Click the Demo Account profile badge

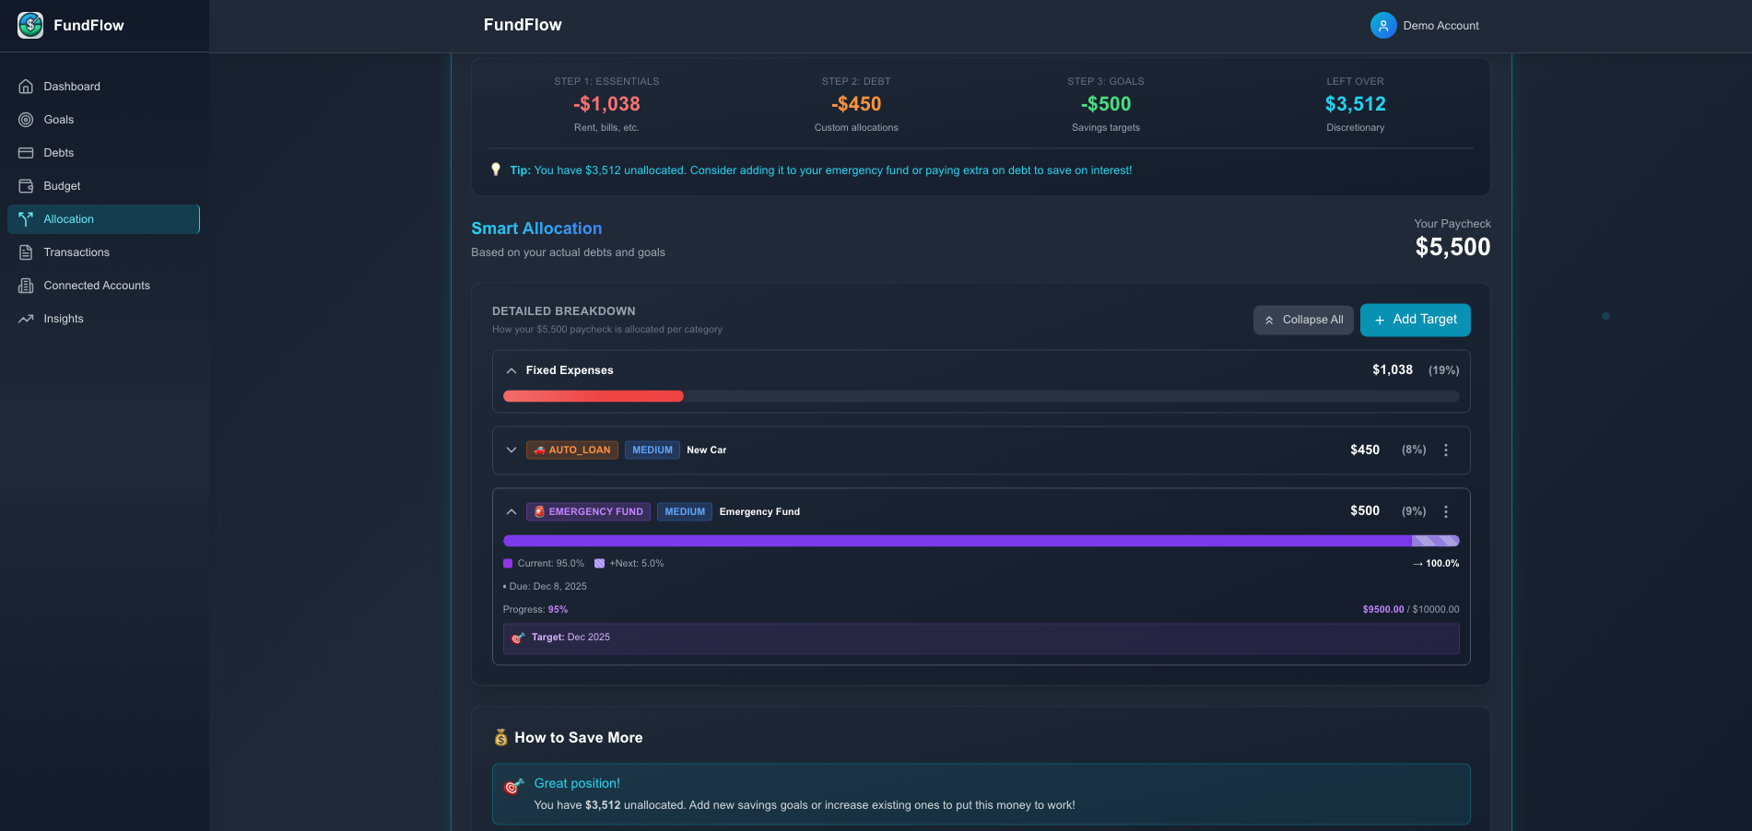[x=1425, y=25]
